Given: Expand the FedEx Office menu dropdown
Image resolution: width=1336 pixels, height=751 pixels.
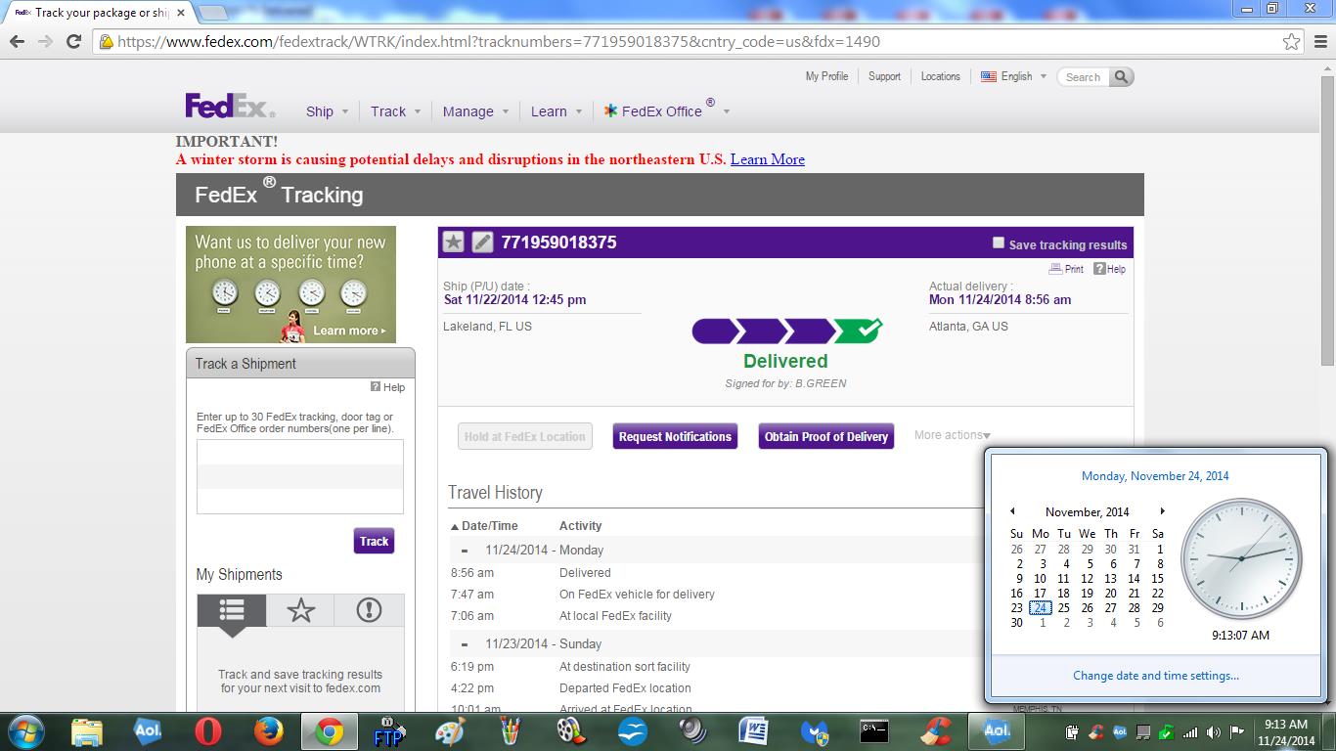Looking at the screenshot, I should tap(667, 110).
